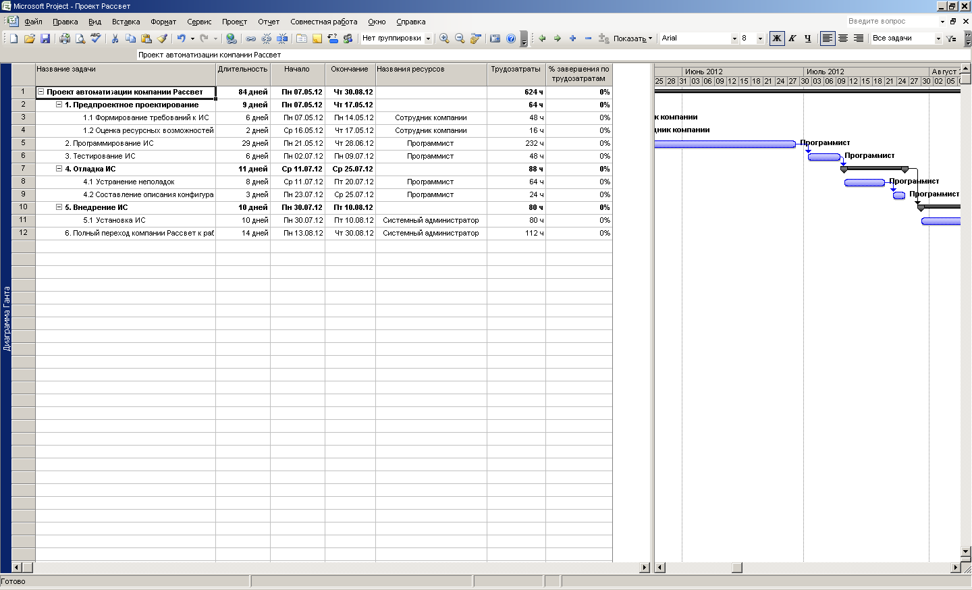Copy picture with camera icon
Screen dimensions: 972x590
pyautogui.click(x=495, y=38)
